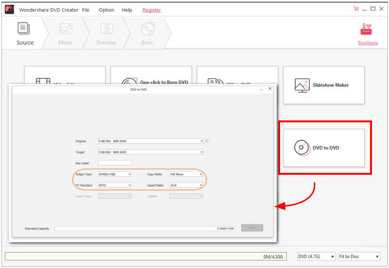
Task: Maximize the main application window
Action: [x=372, y=9]
